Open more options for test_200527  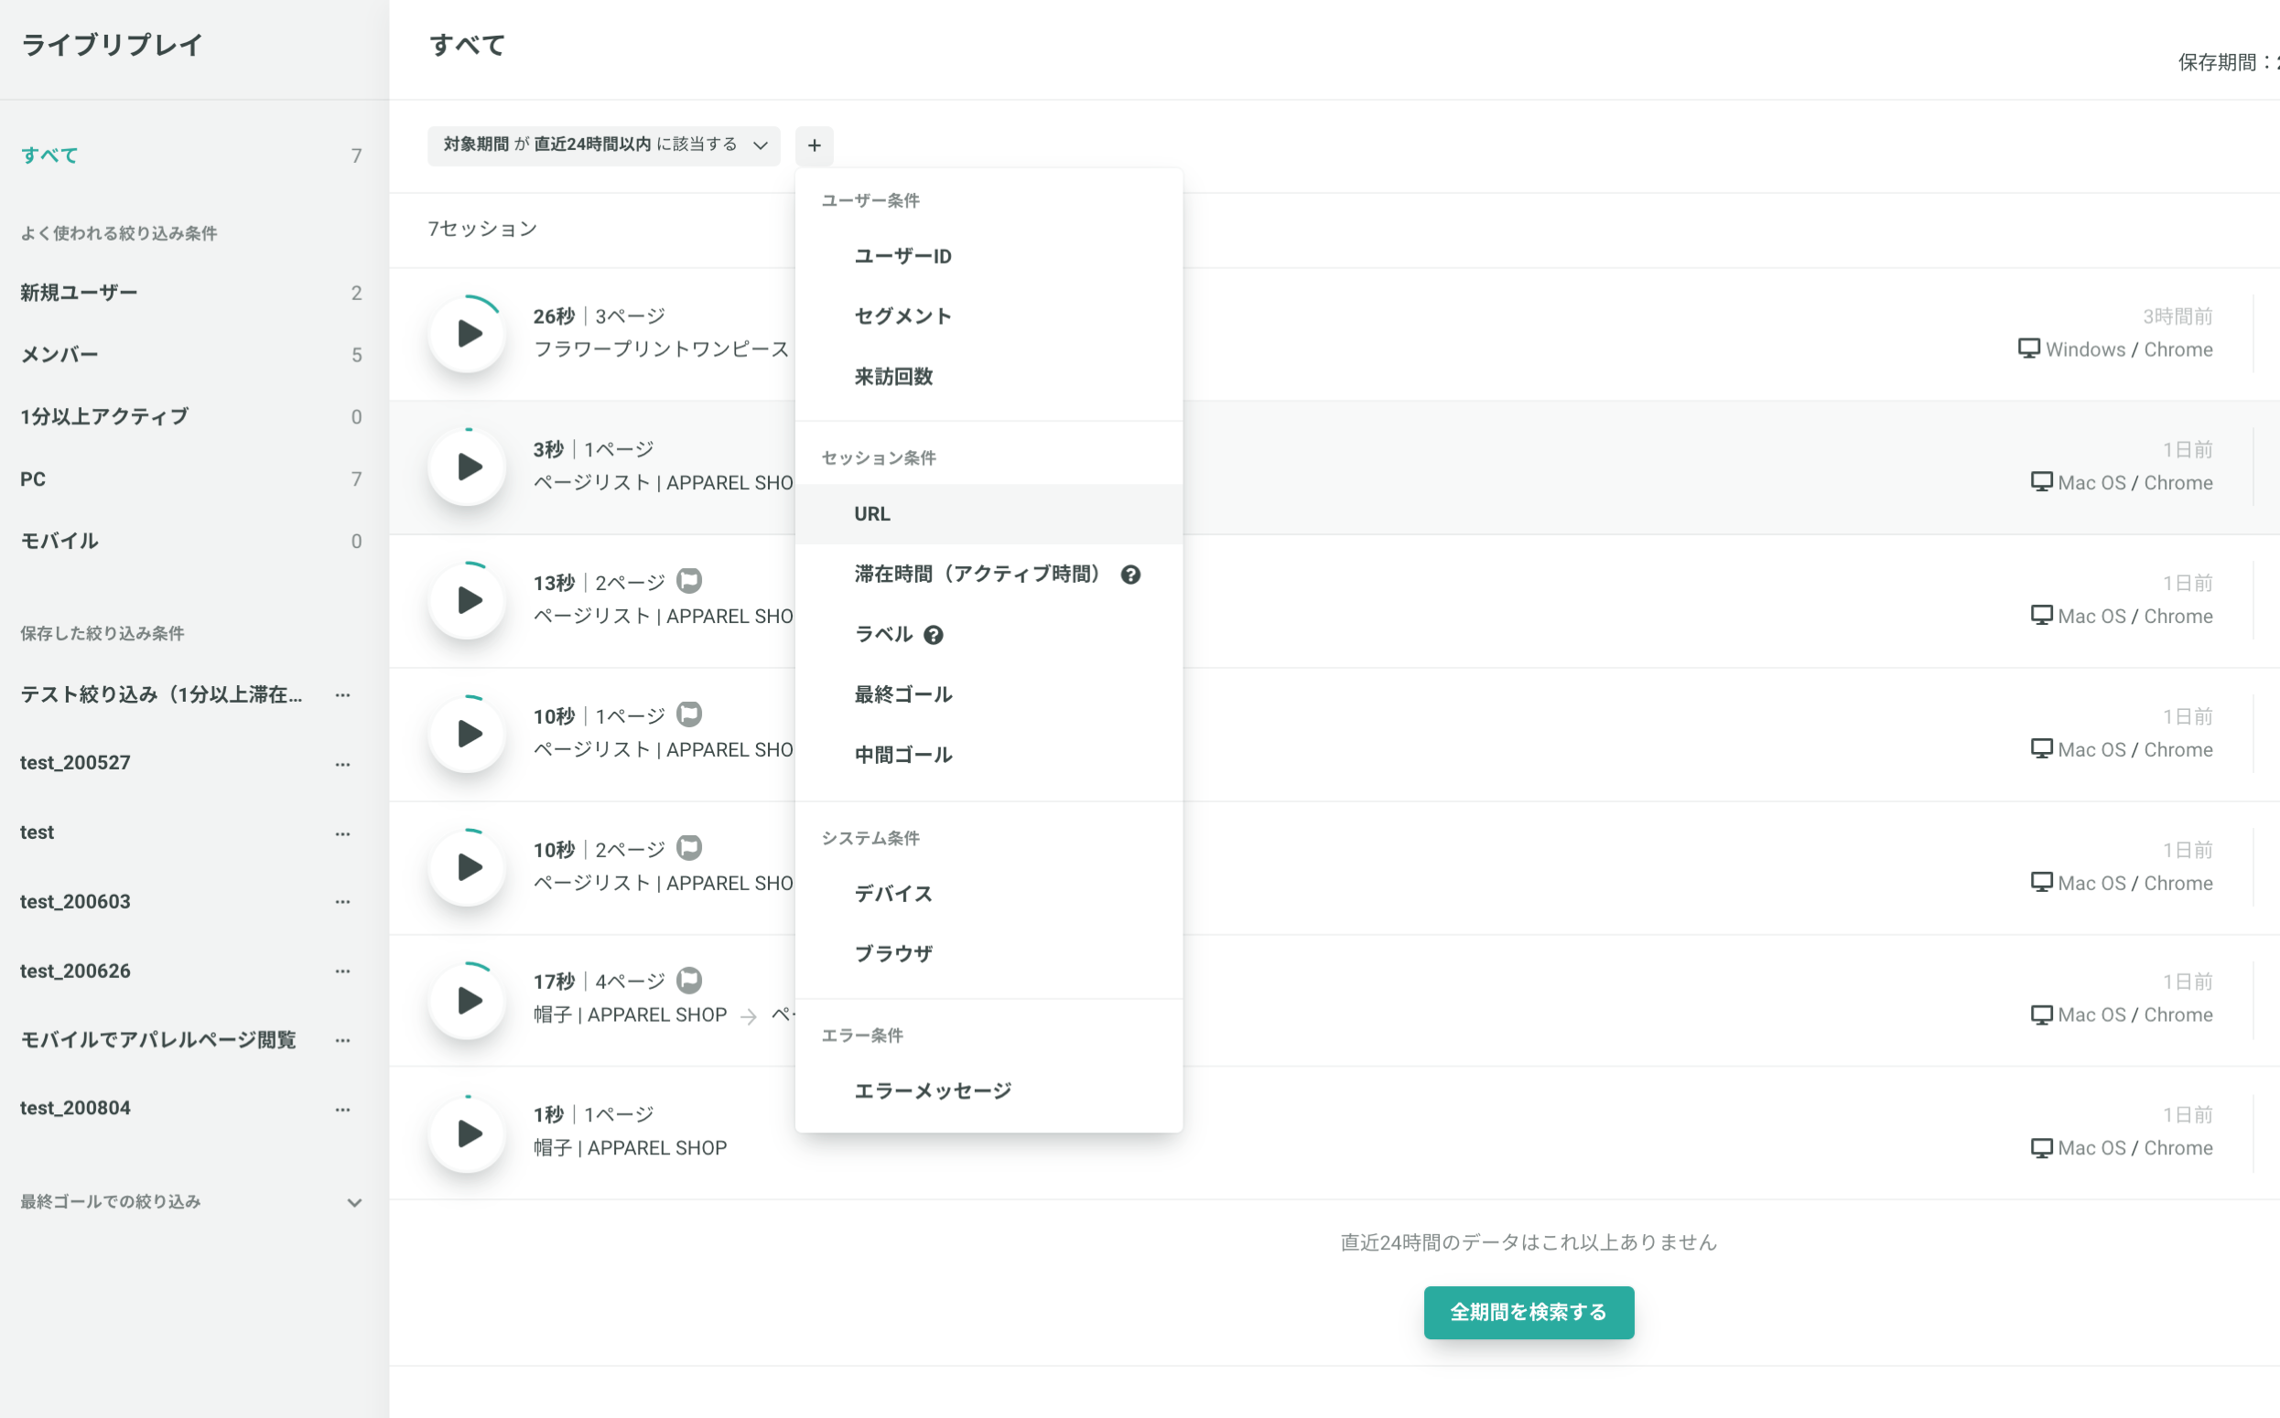tap(342, 764)
